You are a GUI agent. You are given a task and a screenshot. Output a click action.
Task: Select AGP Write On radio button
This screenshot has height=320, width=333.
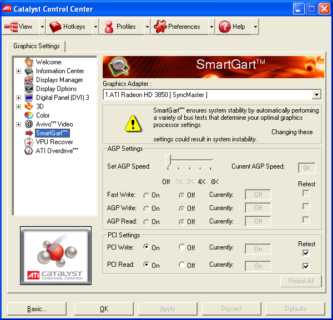click(147, 209)
